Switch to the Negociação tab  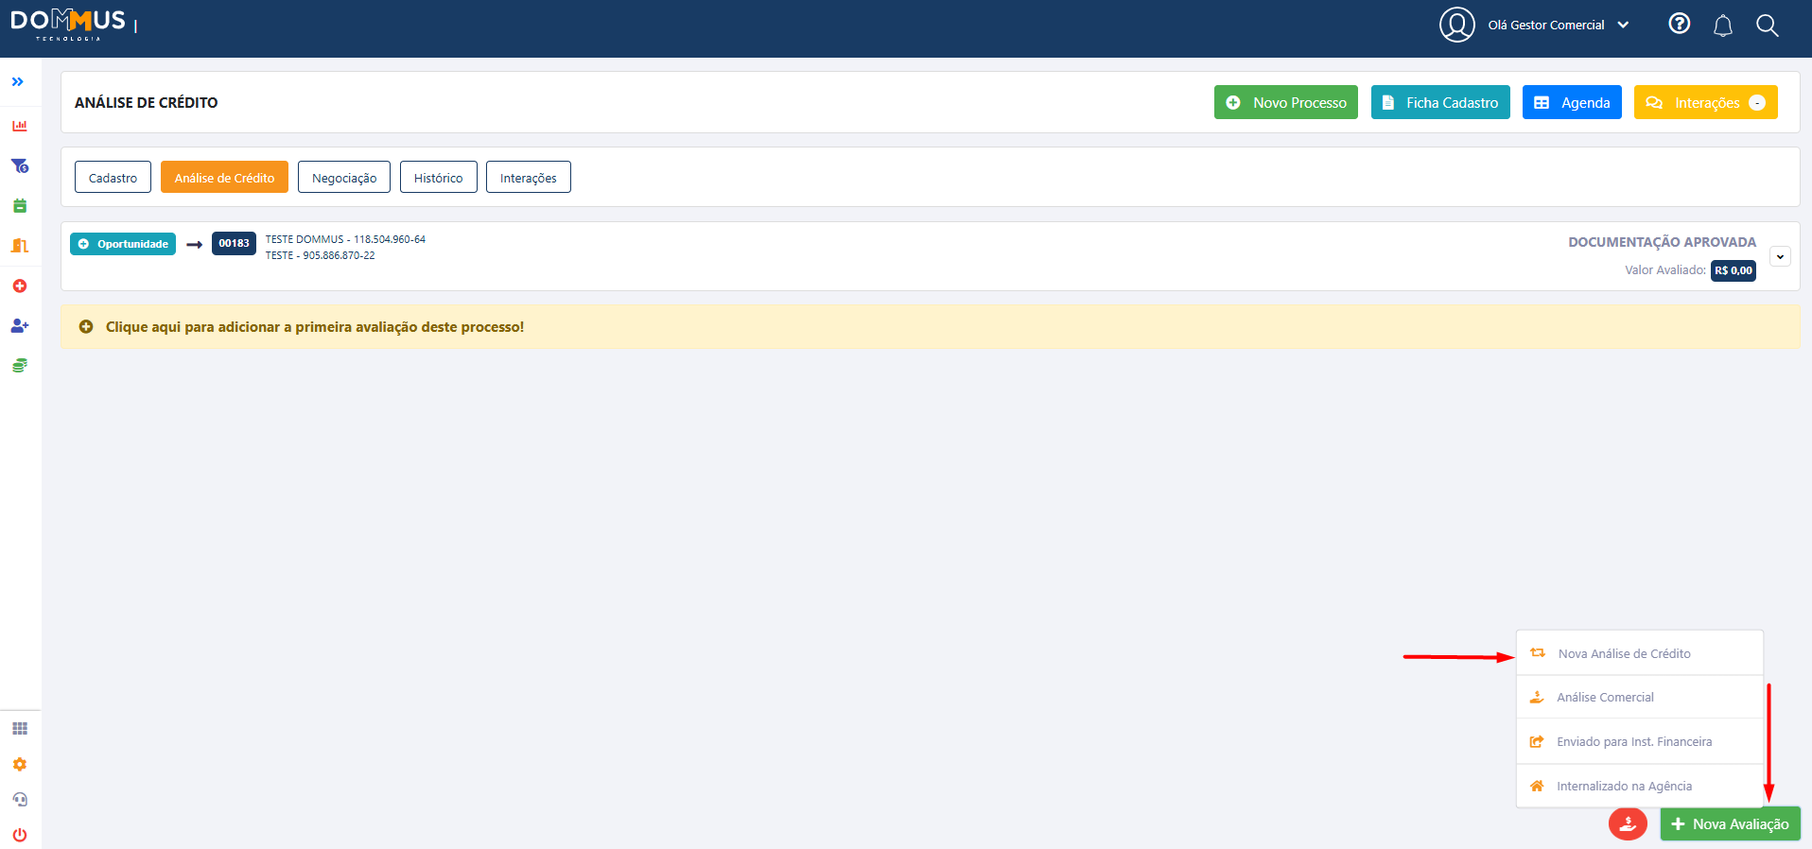343,178
